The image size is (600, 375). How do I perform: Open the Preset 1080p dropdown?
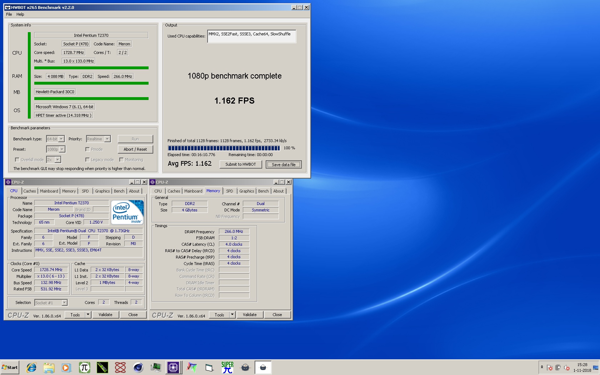(56, 149)
